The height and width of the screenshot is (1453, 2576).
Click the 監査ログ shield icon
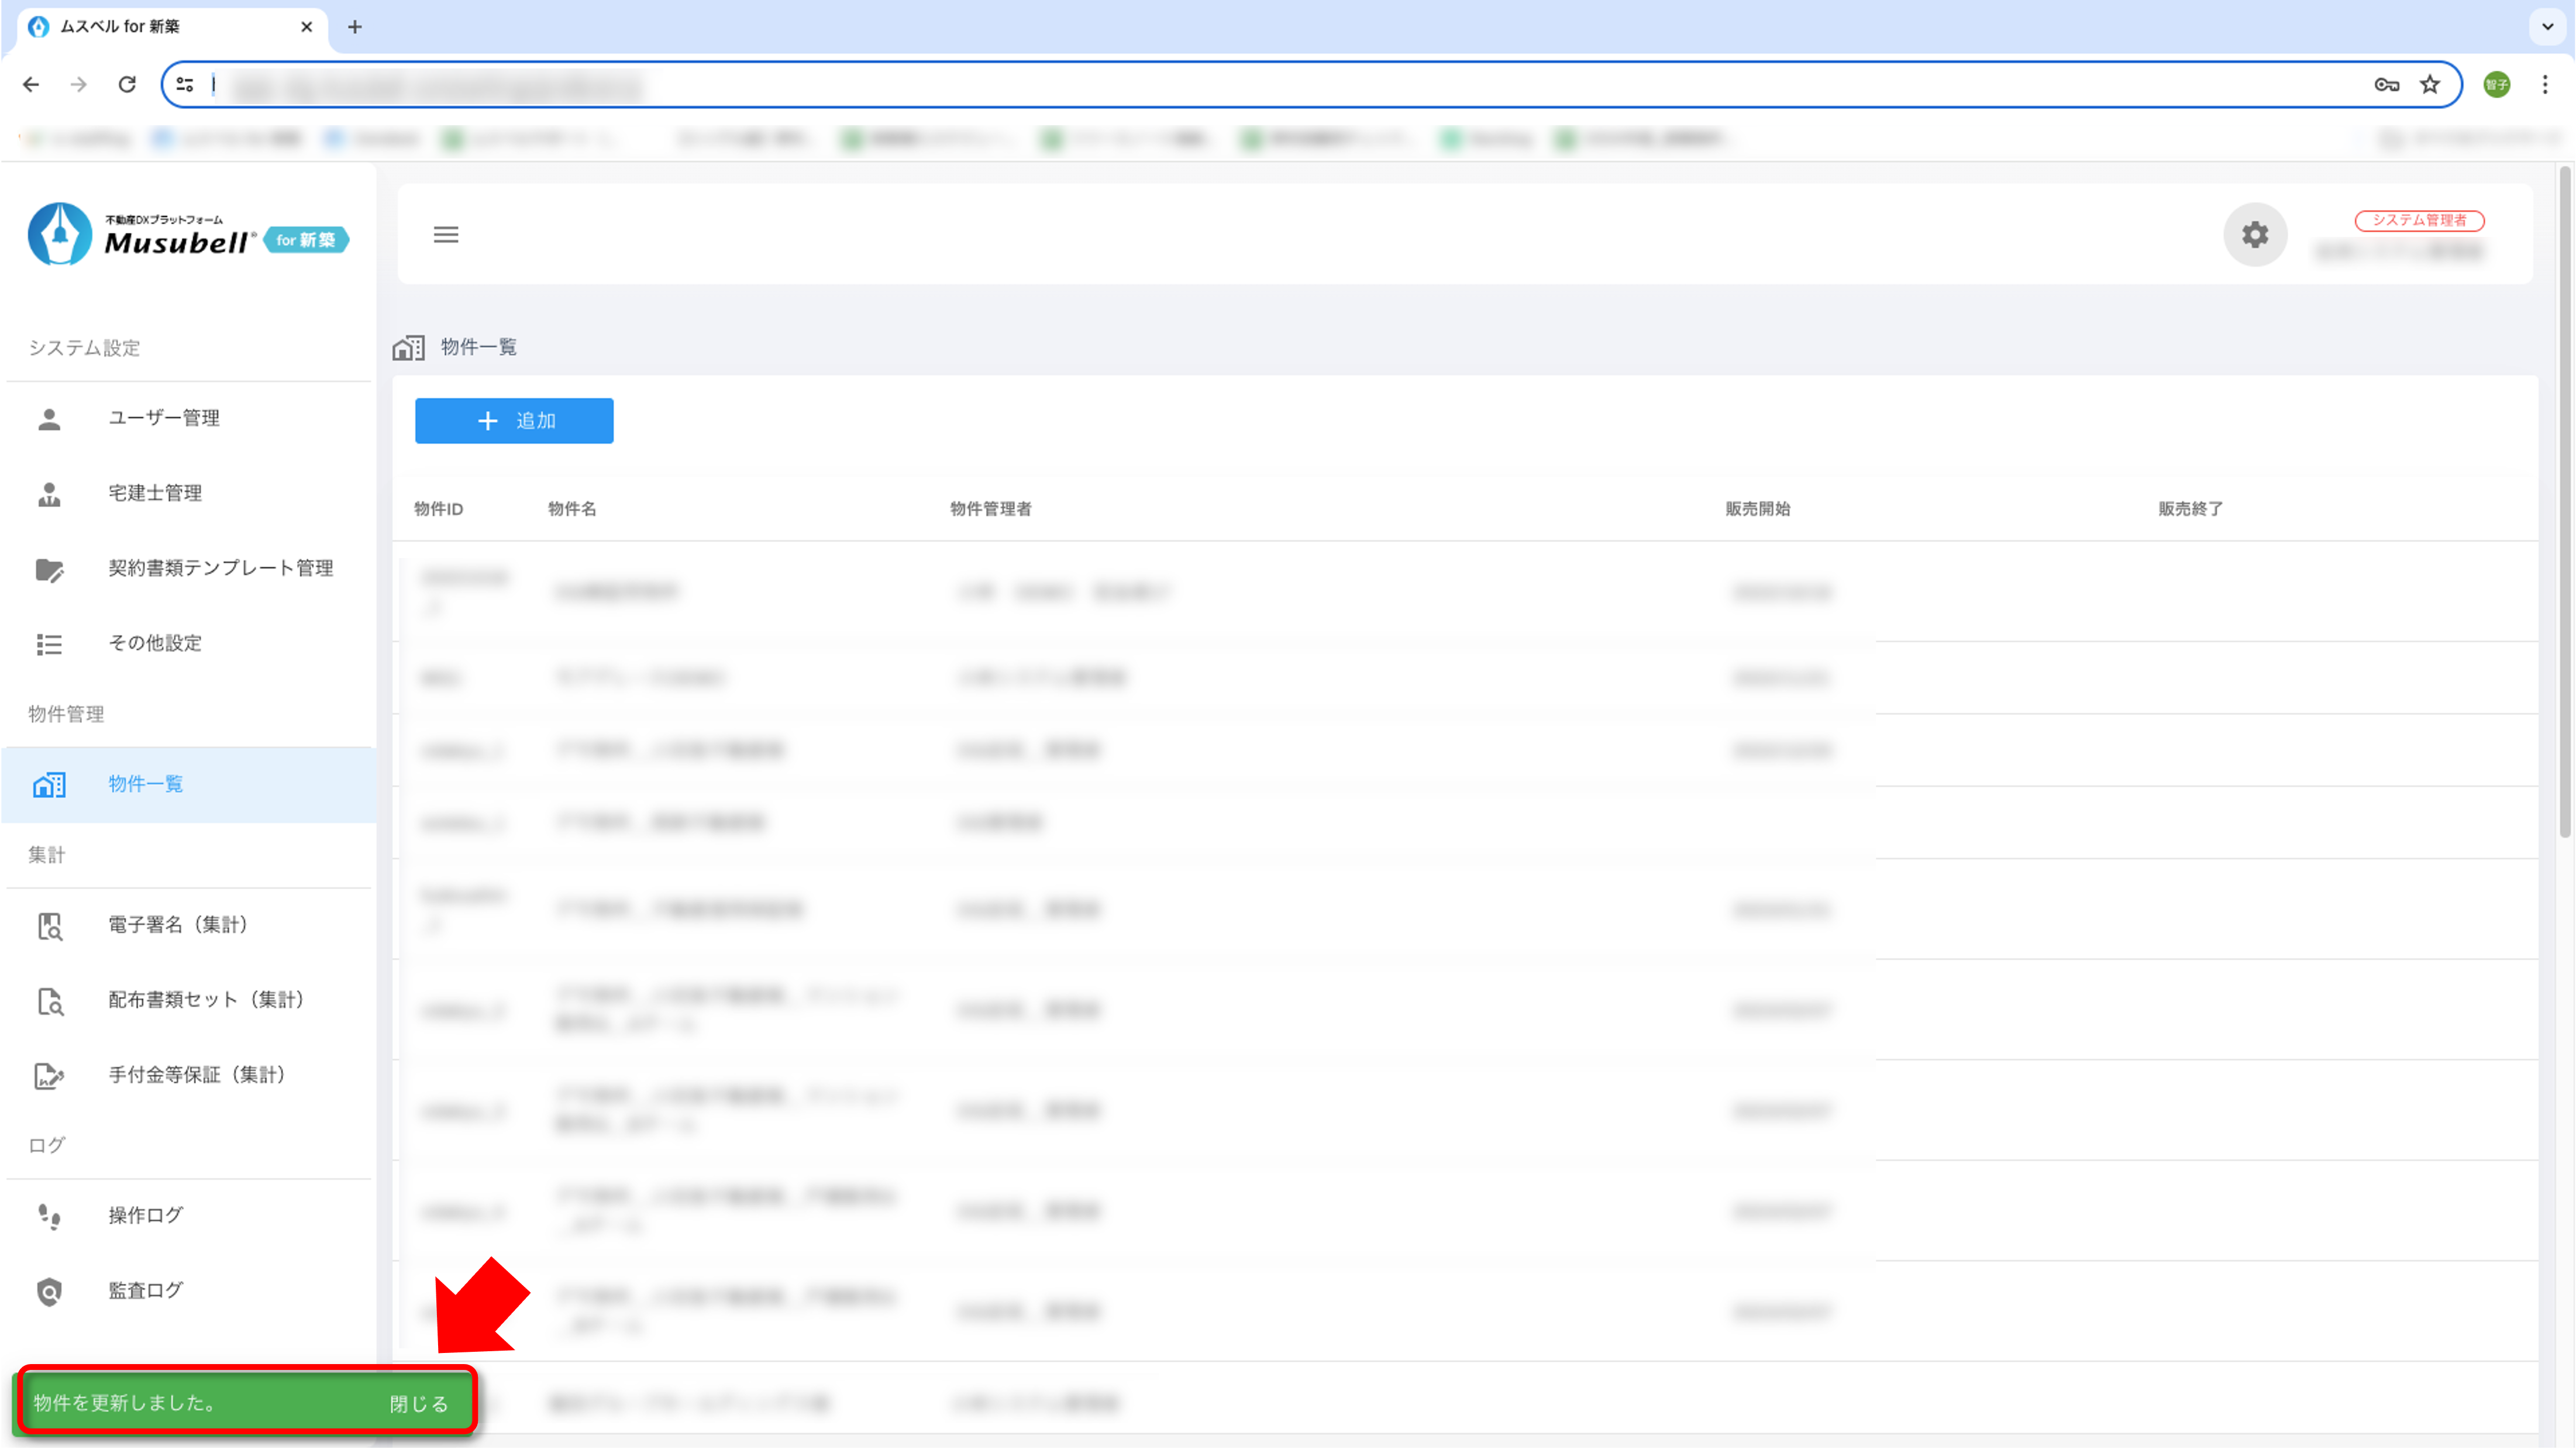point(49,1292)
